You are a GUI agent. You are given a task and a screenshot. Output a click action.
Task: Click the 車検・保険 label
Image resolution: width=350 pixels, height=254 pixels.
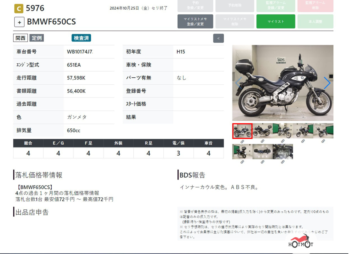coord(139,65)
